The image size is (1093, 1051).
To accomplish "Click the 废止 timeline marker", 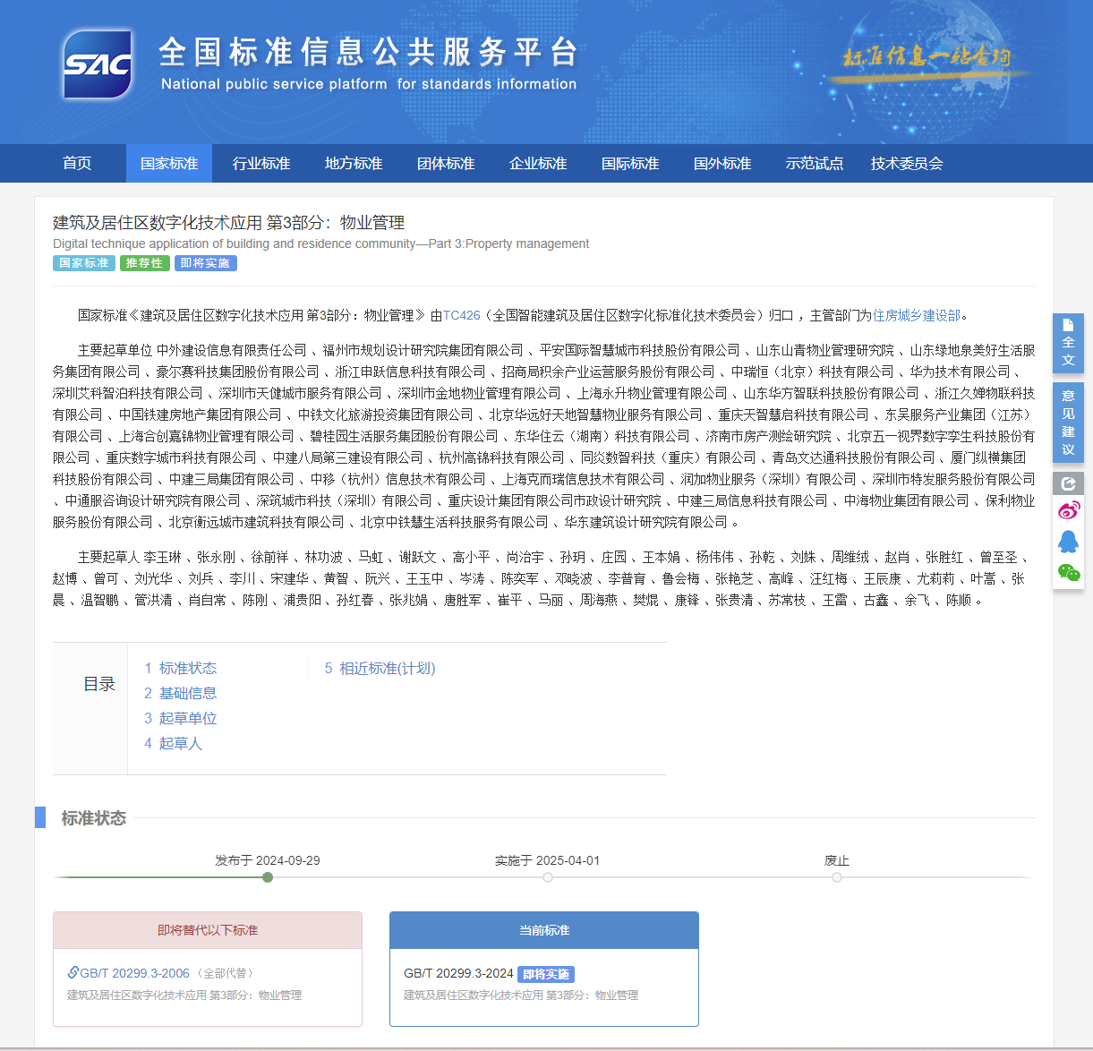I will 837,877.
